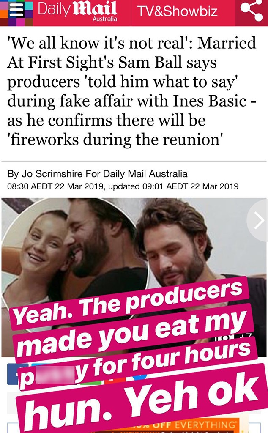
Task: Select the Australia edition label
Action: (x=104, y=19)
